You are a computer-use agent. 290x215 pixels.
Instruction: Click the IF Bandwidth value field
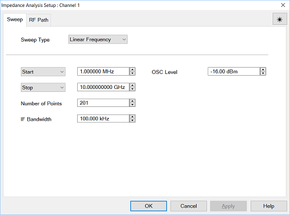(103, 118)
